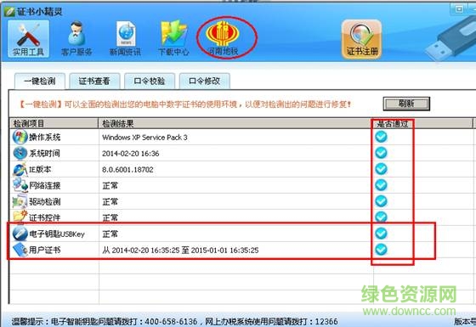The height and width of the screenshot is (327, 476).
Task: Click the 是否通过 column header
Action: point(423,123)
